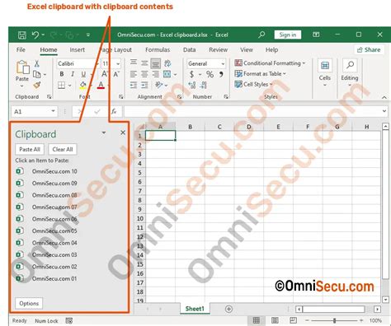Click the Accounting dollar format icon
391x326 pixels.
tap(191, 74)
